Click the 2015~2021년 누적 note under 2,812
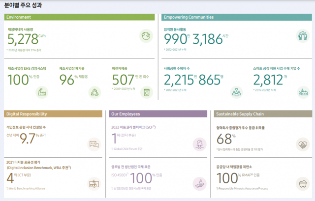Image resolution: width=315 pixels, height=201 pixels. [264, 90]
